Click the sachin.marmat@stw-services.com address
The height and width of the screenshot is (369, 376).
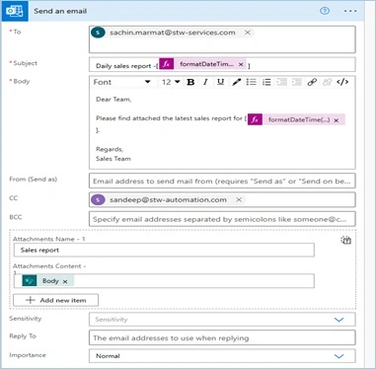pyautogui.click(x=173, y=33)
